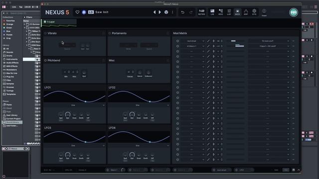Enable the Portamento section toggle
The image size is (319, 179).
point(110,33)
